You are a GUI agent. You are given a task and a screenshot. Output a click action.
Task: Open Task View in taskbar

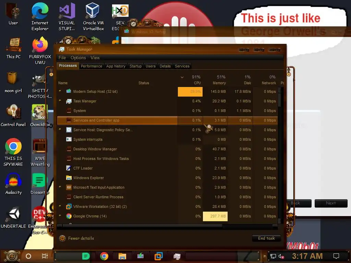point(45,256)
